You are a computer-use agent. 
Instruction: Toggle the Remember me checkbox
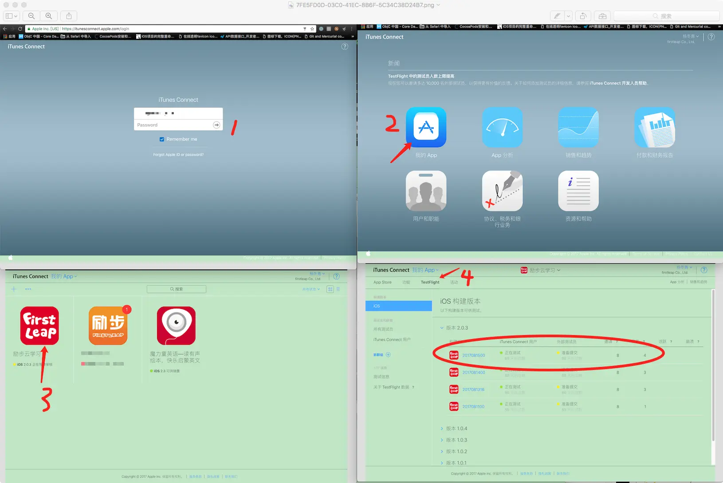(x=162, y=139)
